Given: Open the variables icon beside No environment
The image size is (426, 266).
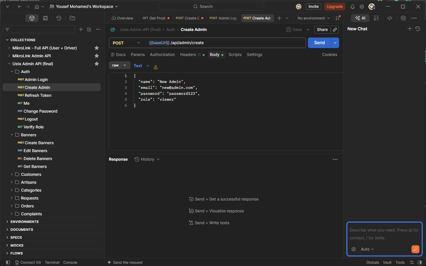Looking at the screenshot, I should tap(338, 18).
